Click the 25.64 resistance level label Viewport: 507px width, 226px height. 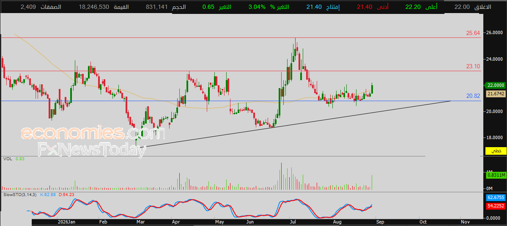click(x=473, y=33)
